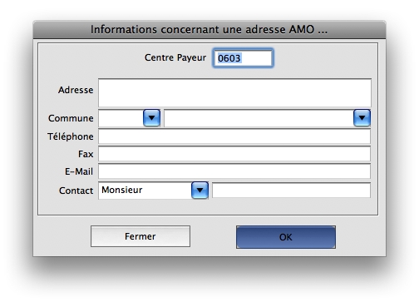Screen dimensions: 419x302
Task: Click the Téléphone input field
Action: click(234, 136)
